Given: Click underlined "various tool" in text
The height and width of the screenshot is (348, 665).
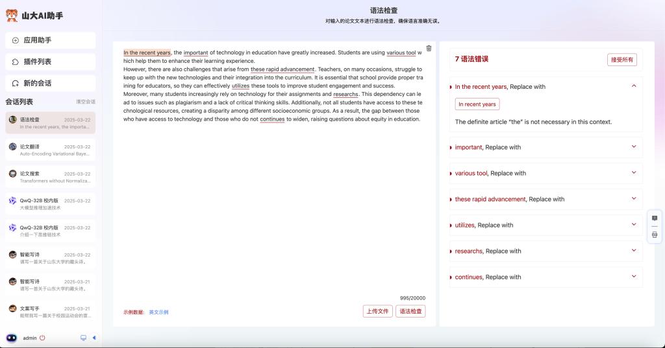Looking at the screenshot, I should pos(401,52).
